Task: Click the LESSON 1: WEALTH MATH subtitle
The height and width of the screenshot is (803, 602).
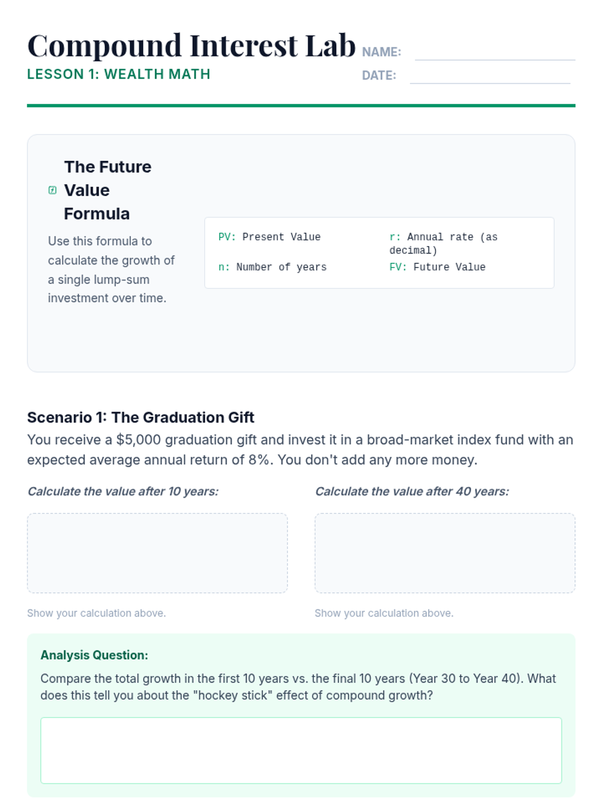Action: click(x=119, y=74)
